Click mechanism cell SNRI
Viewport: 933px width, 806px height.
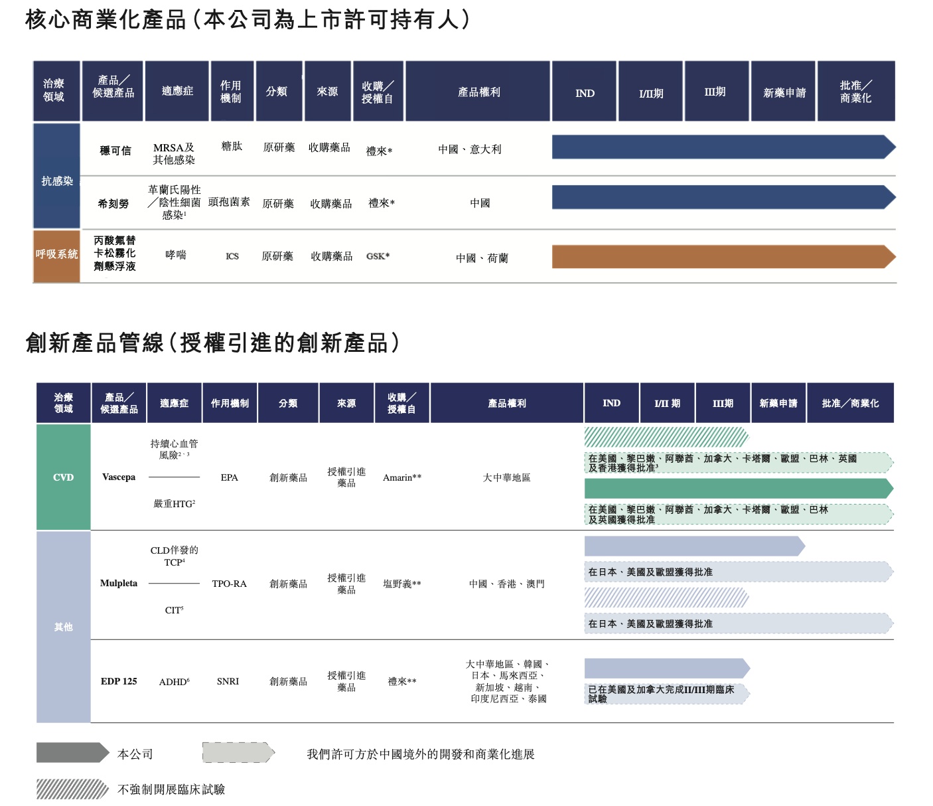pos(228,681)
